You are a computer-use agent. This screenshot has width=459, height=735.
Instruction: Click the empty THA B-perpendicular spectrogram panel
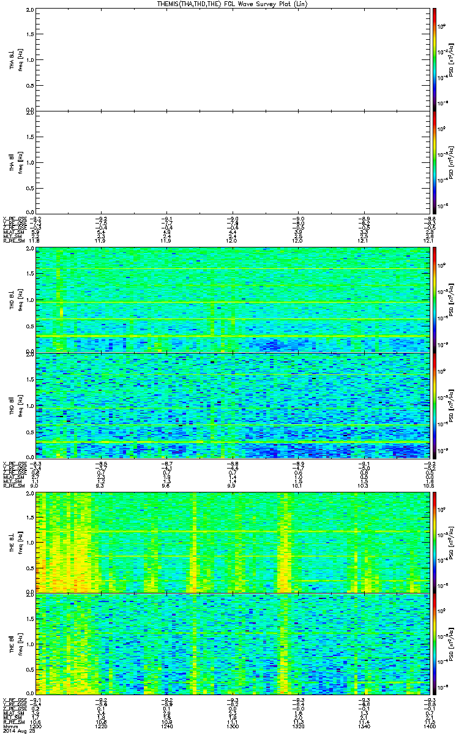[232, 60]
